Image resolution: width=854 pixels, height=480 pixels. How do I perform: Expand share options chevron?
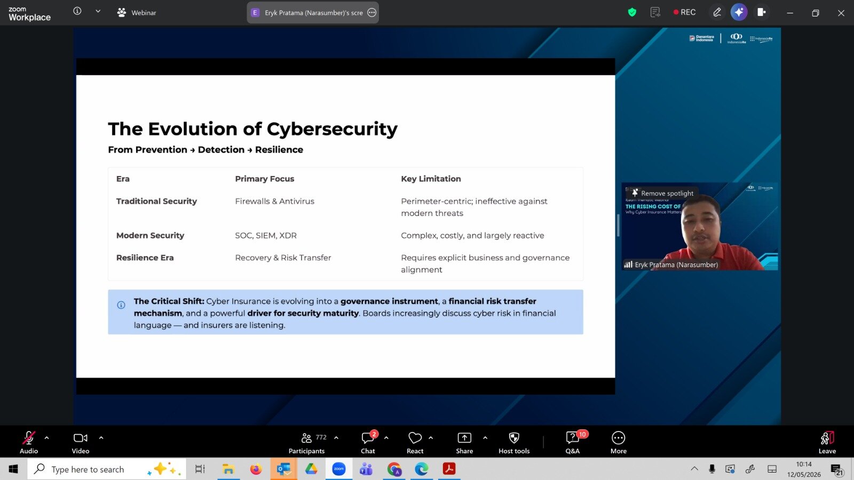pyautogui.click(x=485, y=438)
